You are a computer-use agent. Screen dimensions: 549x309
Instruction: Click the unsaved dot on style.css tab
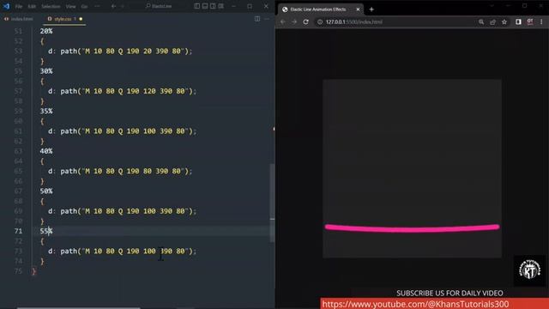tap(81, 19)
